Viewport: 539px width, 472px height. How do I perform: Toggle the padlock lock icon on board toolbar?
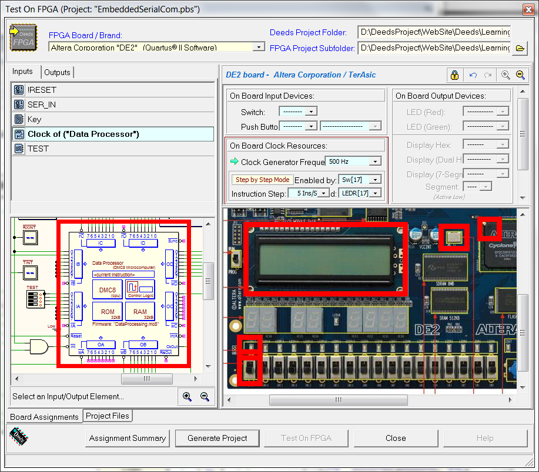(454, 75)
